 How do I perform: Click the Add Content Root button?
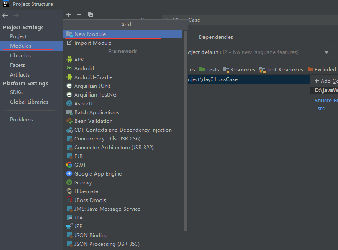pyautogui.click(x=326, y=81)
